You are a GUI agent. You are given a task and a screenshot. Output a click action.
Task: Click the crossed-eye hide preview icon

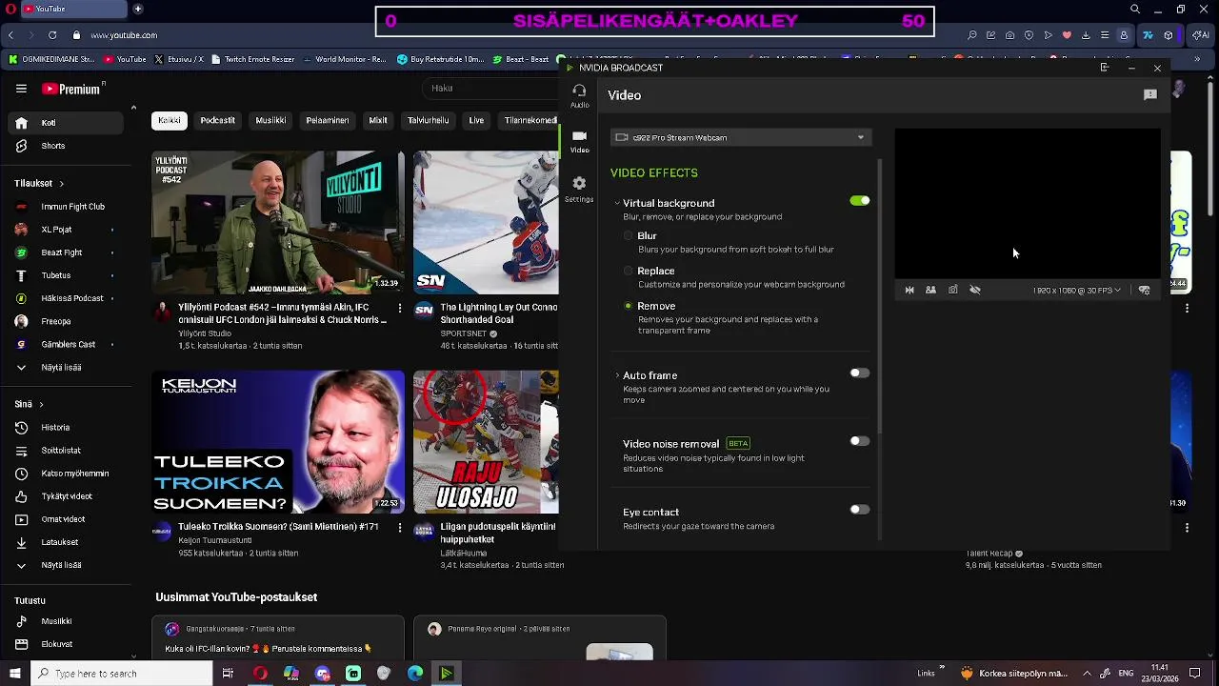975,290
